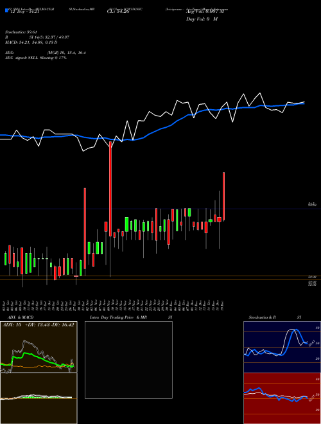The width and height of the screenshot is (321, 424).
Task: Click the 'Day Vol: 0 M' label
Action: [202, 19]
